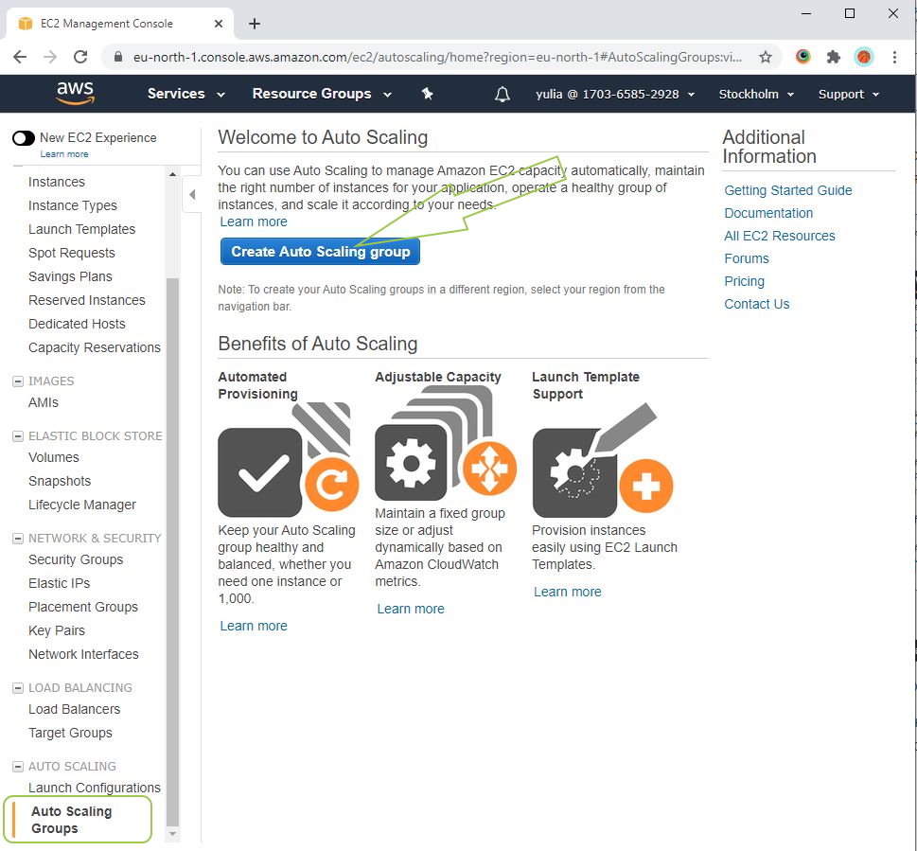This screenshot has height=851, width=917.
Task: Select Dedicated Hosts in sidebar
Action: click(77, 324)
